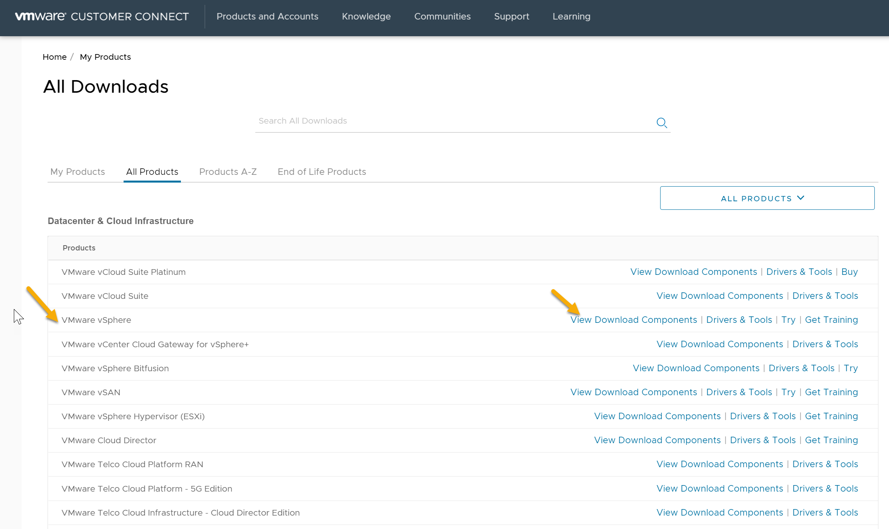Click the VMware vSphere Bitfusion product name
The height and width of the screenshot is (529, 889).
[115, 368]
